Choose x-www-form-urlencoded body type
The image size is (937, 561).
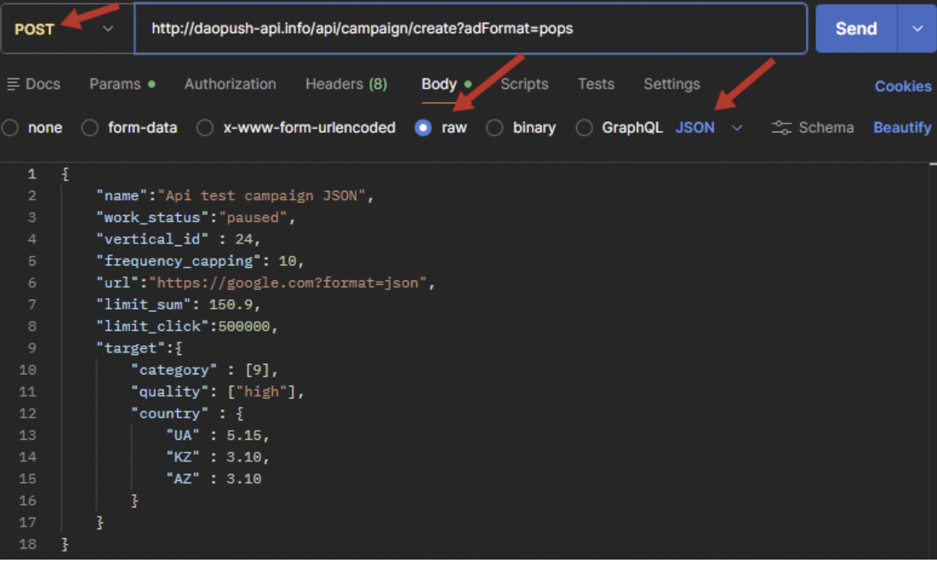point(205,128)
